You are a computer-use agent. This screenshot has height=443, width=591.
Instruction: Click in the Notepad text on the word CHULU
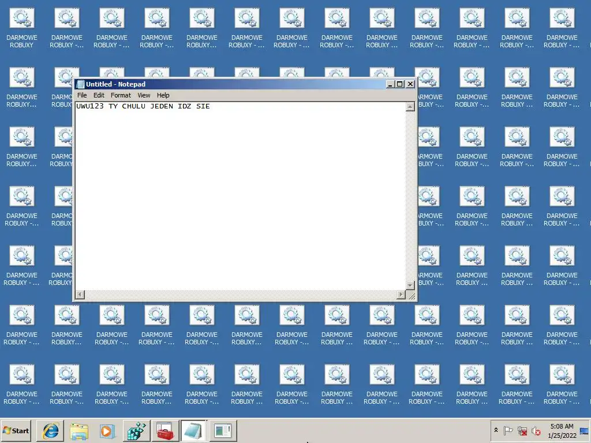point(133,106)
